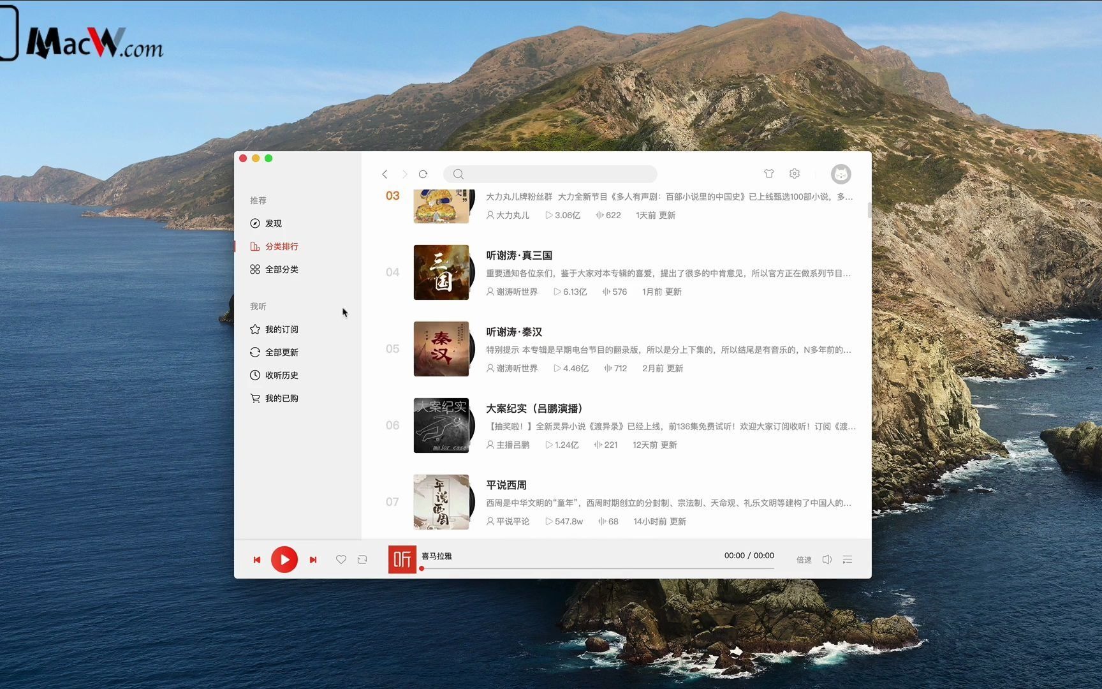
Task: Click the 712 episode count
Action: pos(615,368)
